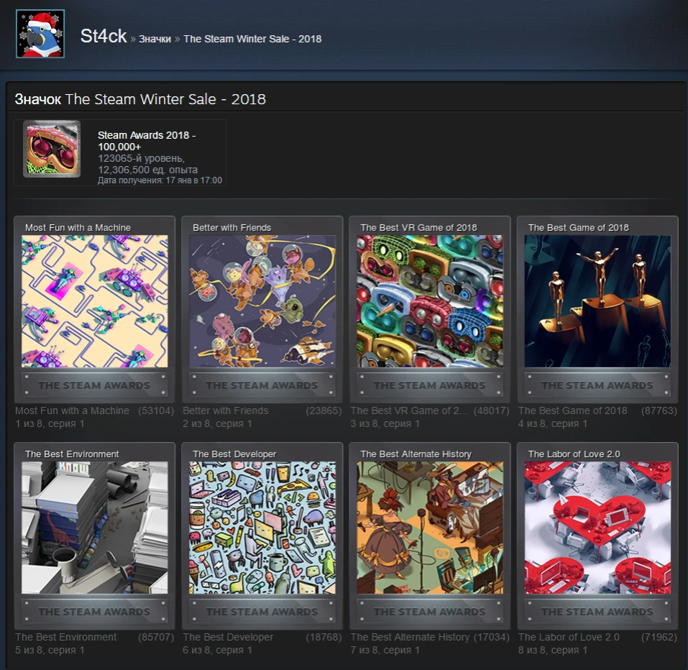Open the Better with Friends card artwork
The width and height of the screenshot is (688, 670).
262,301
